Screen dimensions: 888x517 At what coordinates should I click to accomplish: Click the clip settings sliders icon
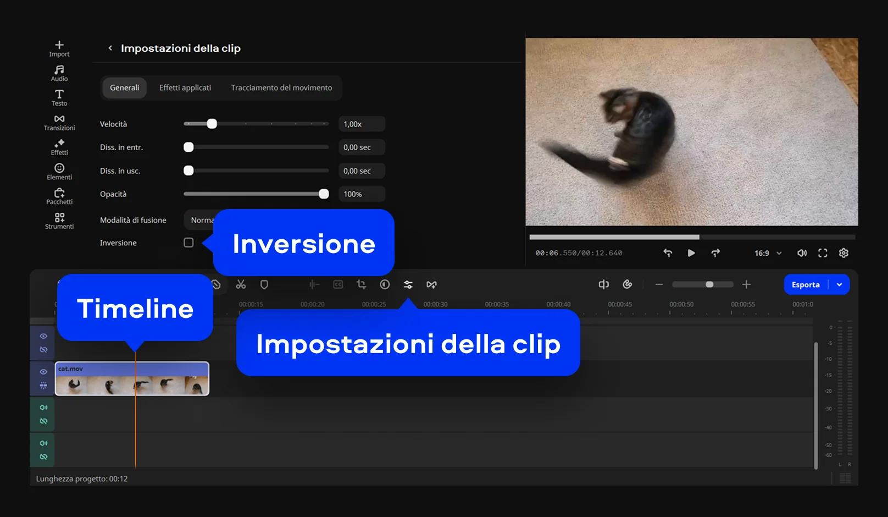pyautogui.click(x=408, y=284)
